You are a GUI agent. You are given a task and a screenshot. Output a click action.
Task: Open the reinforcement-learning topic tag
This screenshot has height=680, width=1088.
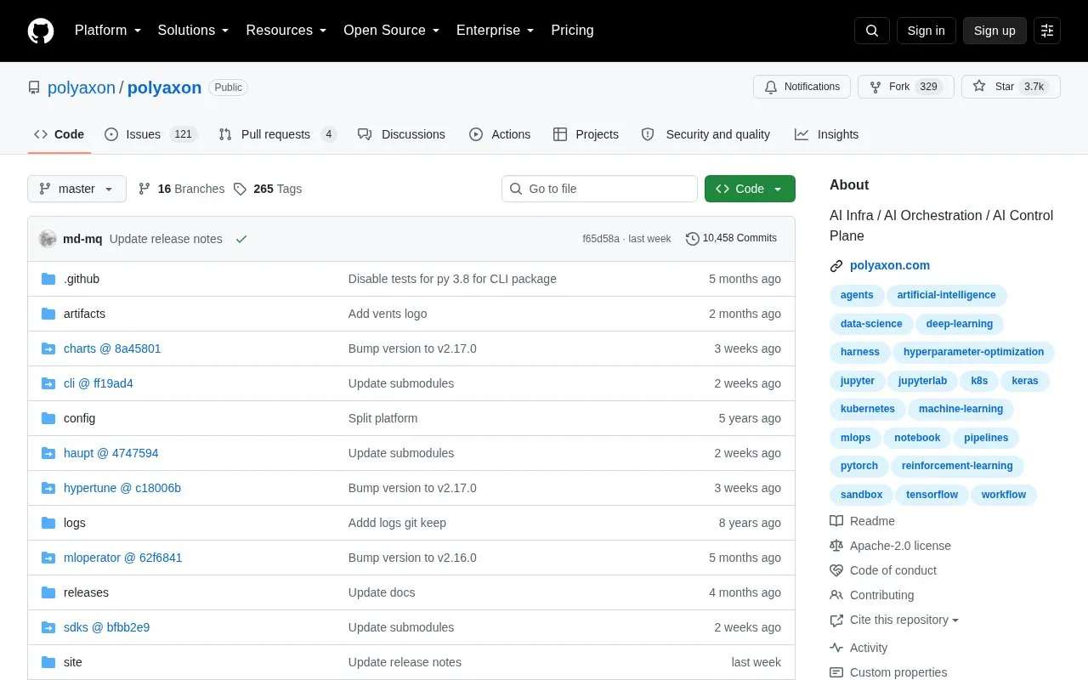pos(957,466)
